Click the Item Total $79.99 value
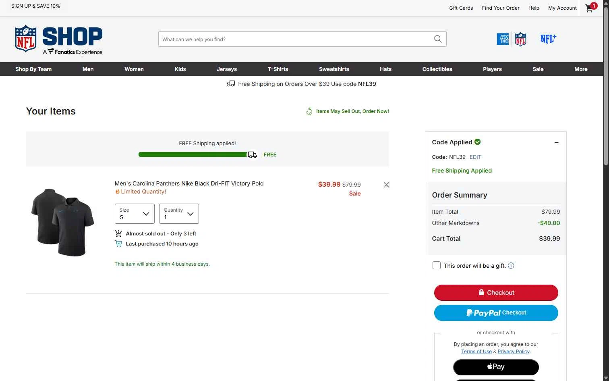This screenshot has height=381, width=609. pyautogui.click(x=551, y=212)
